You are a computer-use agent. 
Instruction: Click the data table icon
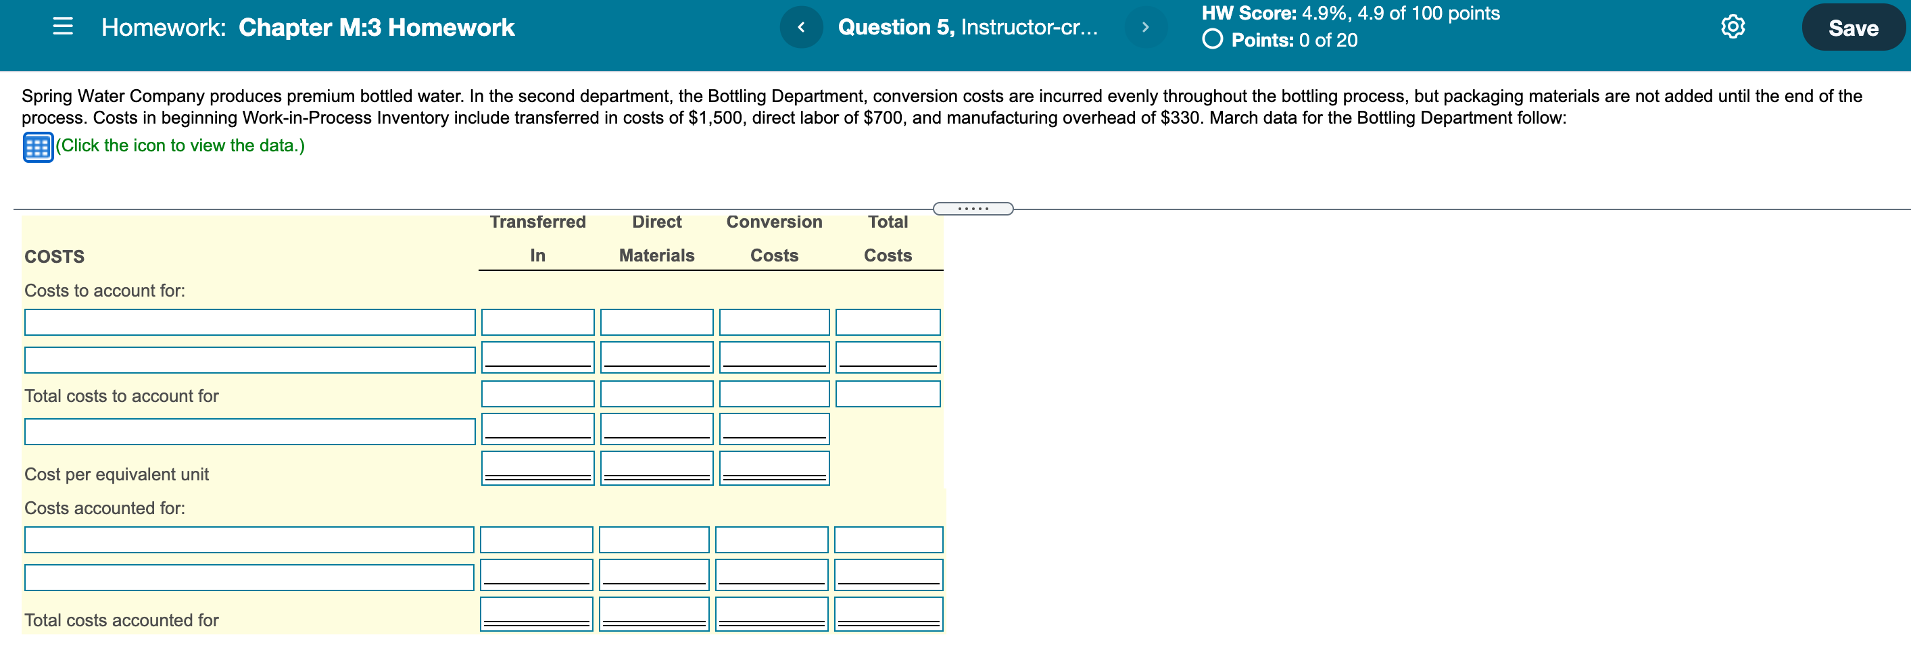click(x=38, y=147)
